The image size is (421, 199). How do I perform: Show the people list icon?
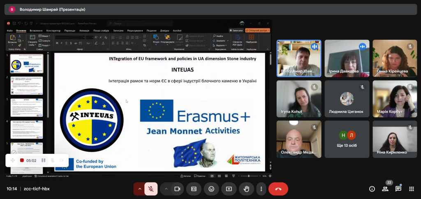(x=385, y=189)
